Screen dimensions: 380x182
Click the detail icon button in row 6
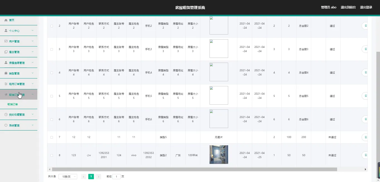pyautogui.click(x=365, y=119)
